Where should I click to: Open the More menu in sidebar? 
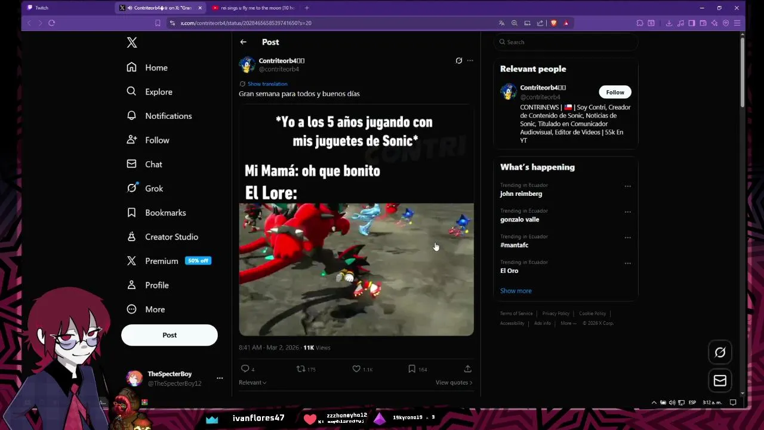point(146,309)
